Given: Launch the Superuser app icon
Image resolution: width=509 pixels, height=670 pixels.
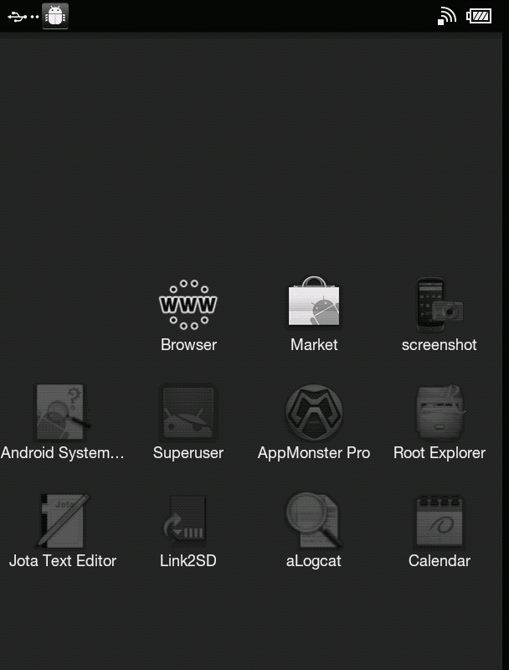Looking at the screenshot, I should (x=188, y=412).
